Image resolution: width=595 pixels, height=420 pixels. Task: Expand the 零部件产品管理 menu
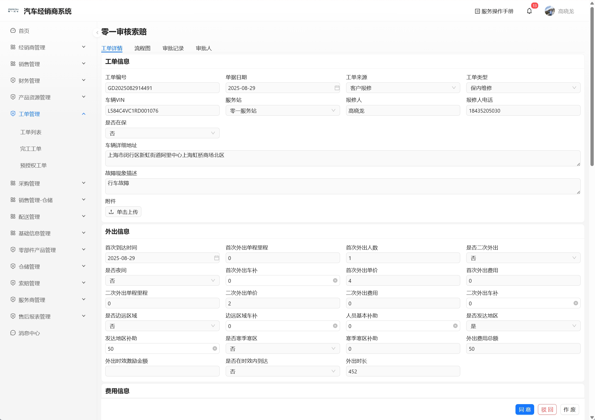48,250
